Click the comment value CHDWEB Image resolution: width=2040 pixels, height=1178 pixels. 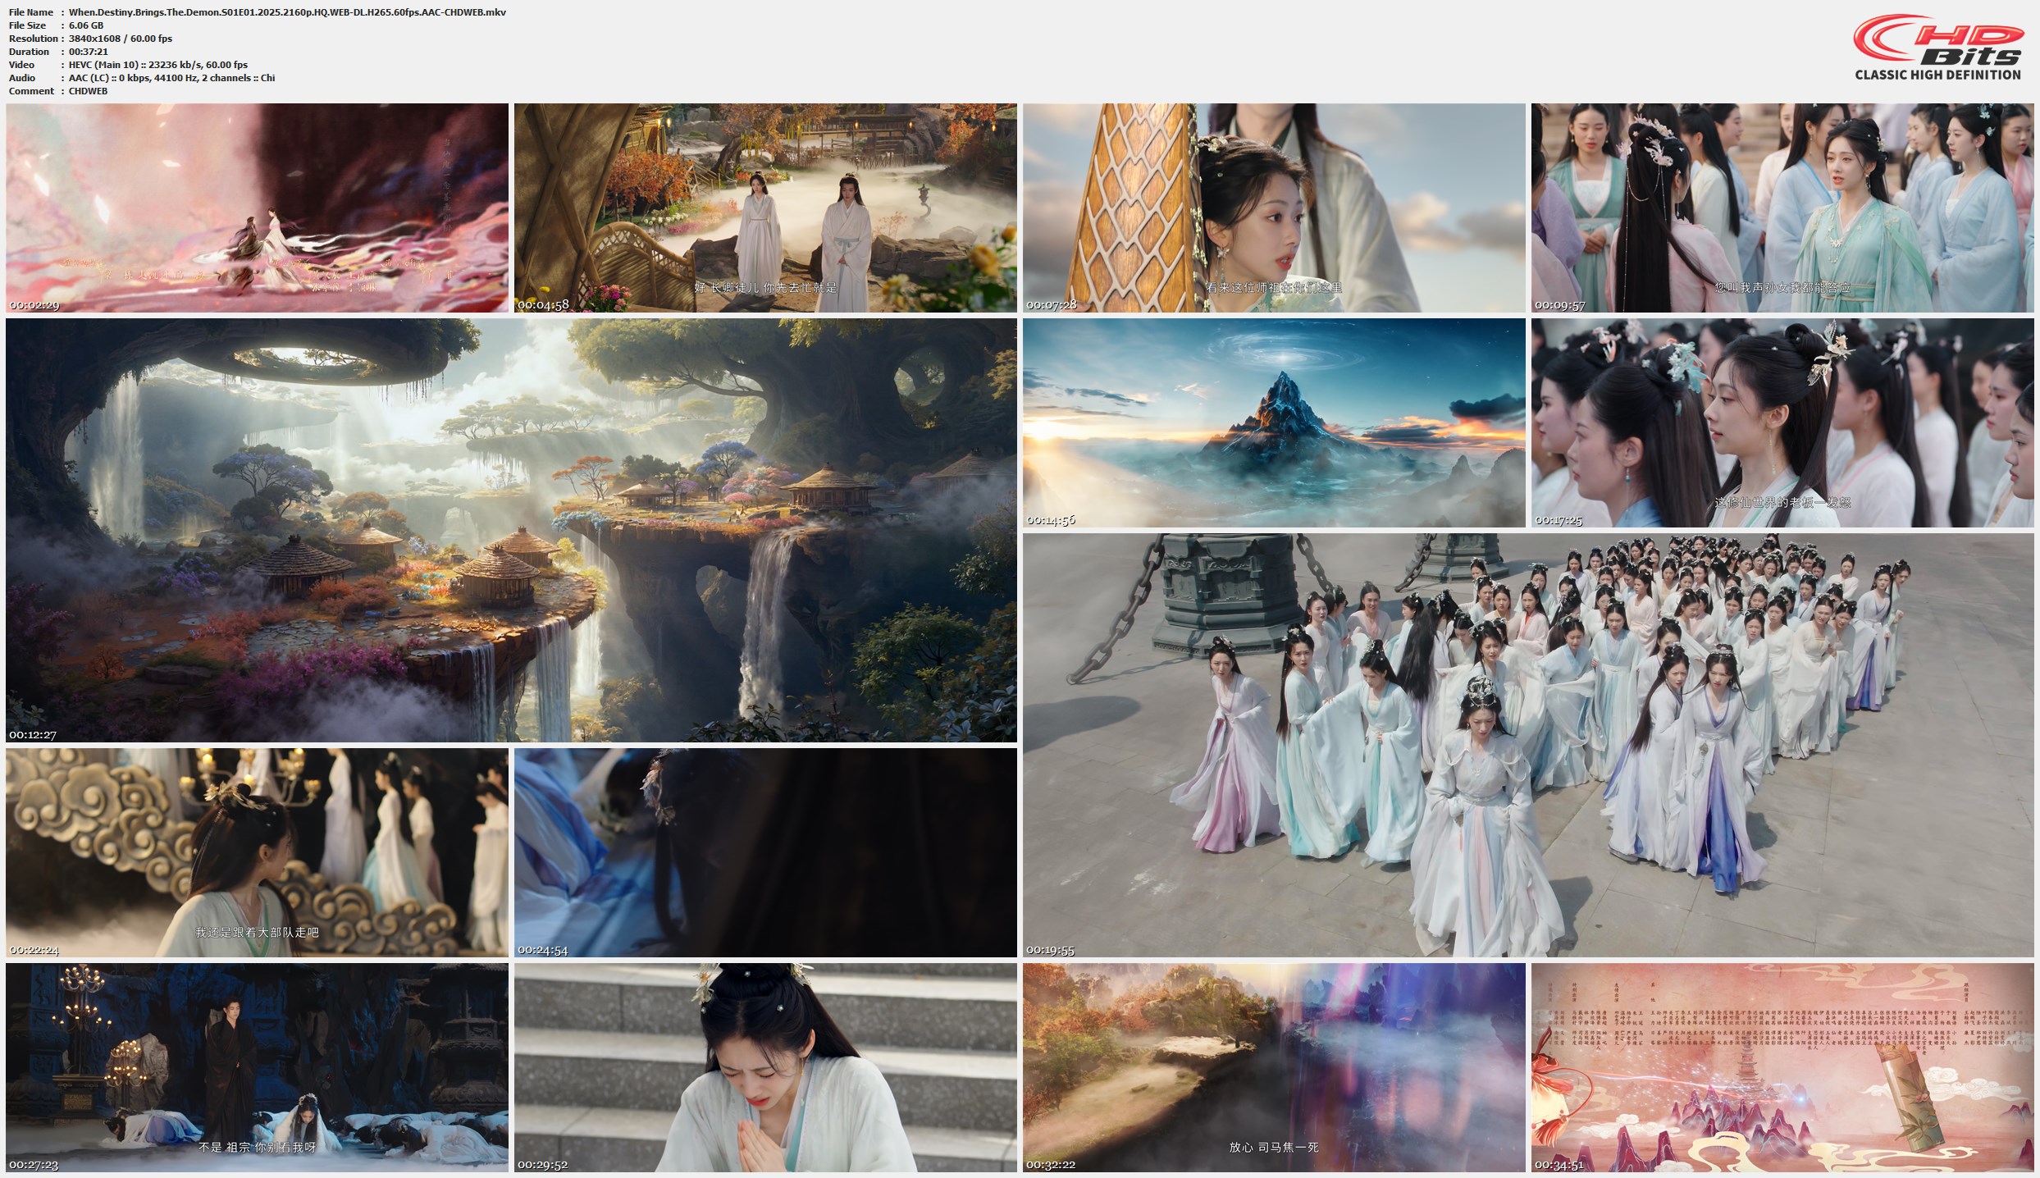point(89,91)
